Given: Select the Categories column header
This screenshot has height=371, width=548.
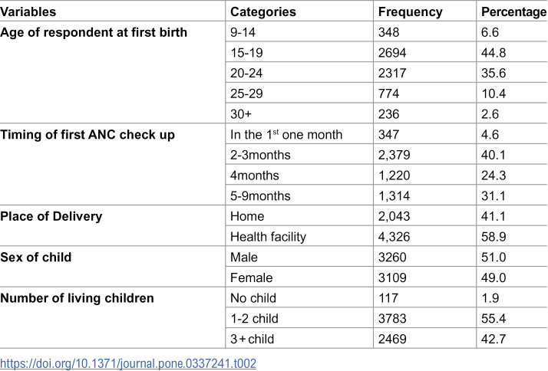Looking at the screenshot, I should [x=263, y=11].
